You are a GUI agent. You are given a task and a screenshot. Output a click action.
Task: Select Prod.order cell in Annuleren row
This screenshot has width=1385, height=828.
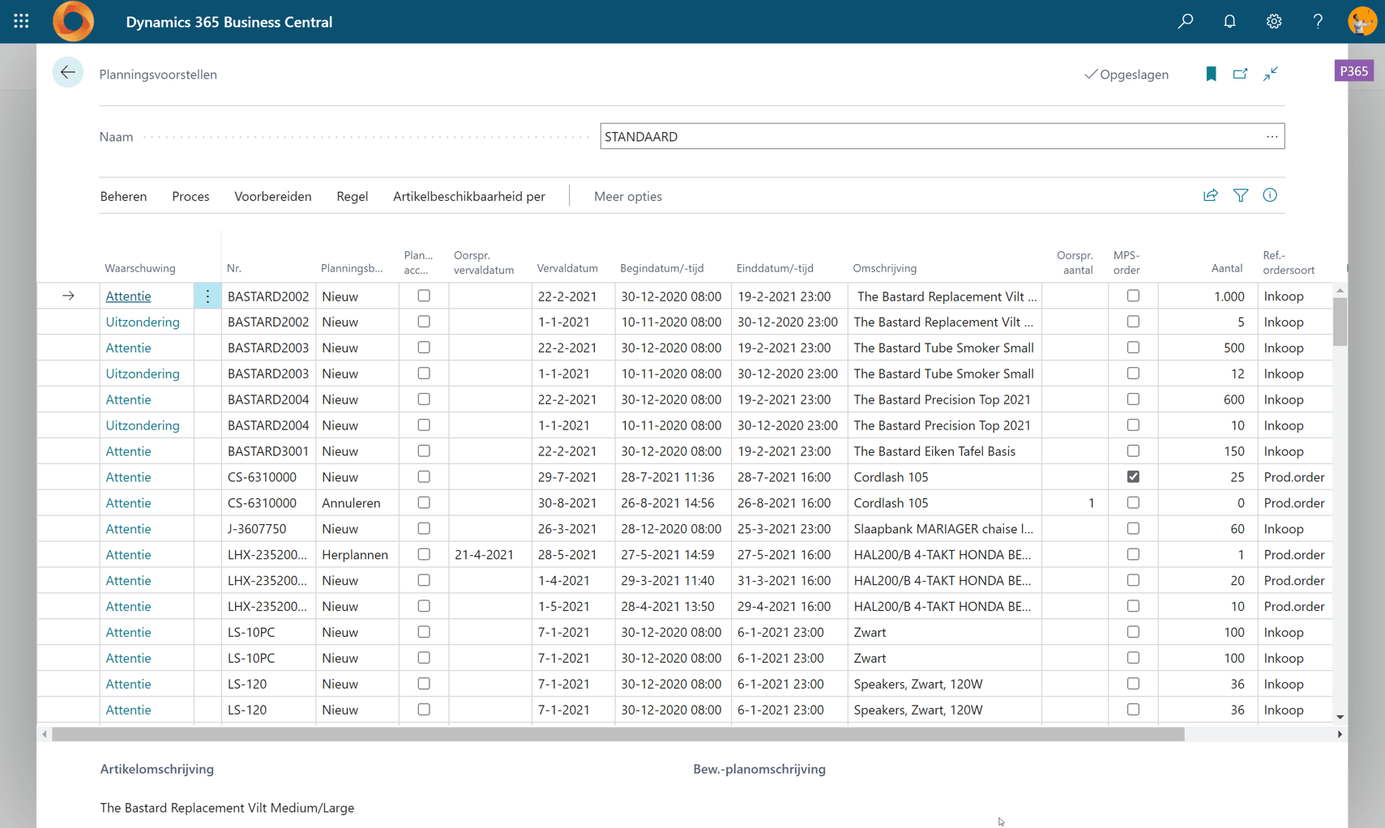tap(1294, 503)
